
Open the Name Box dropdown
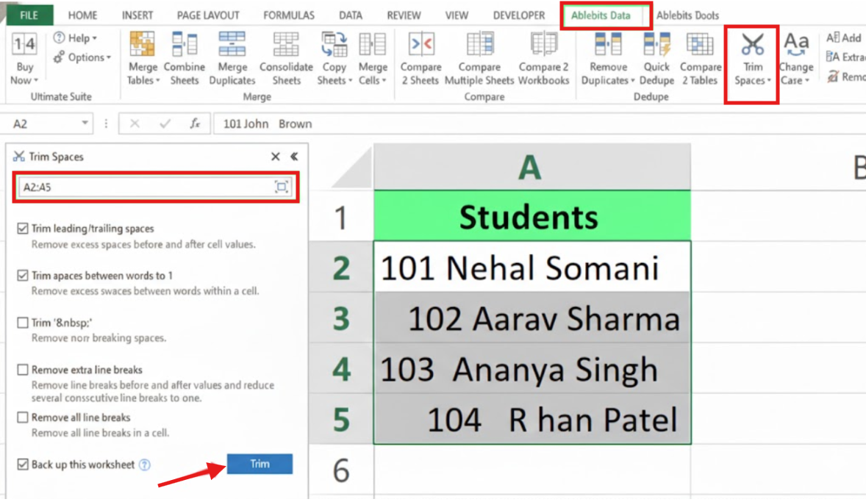click(83, 124)
